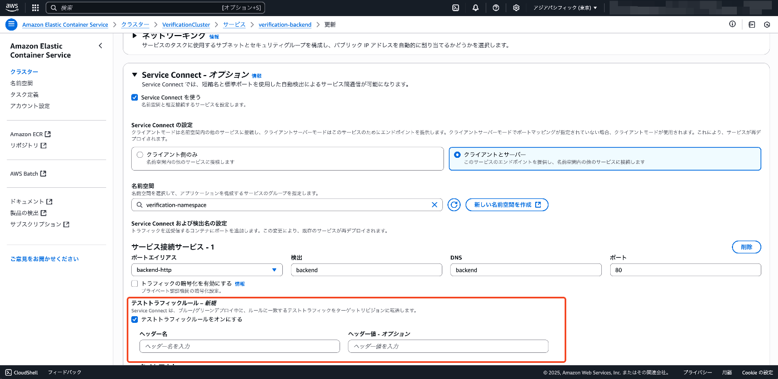Click the ポート field with 80

[x=685, y=270]
